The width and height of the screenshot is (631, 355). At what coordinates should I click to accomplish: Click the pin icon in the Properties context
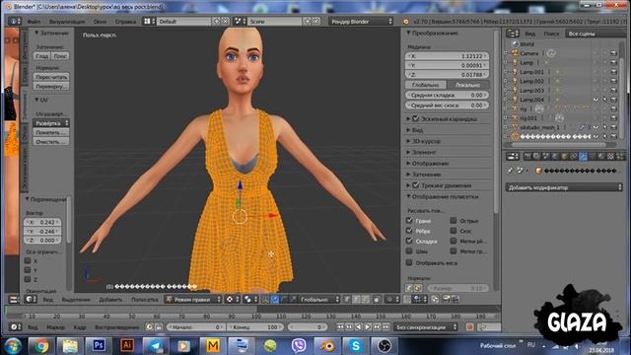[510, 171]
